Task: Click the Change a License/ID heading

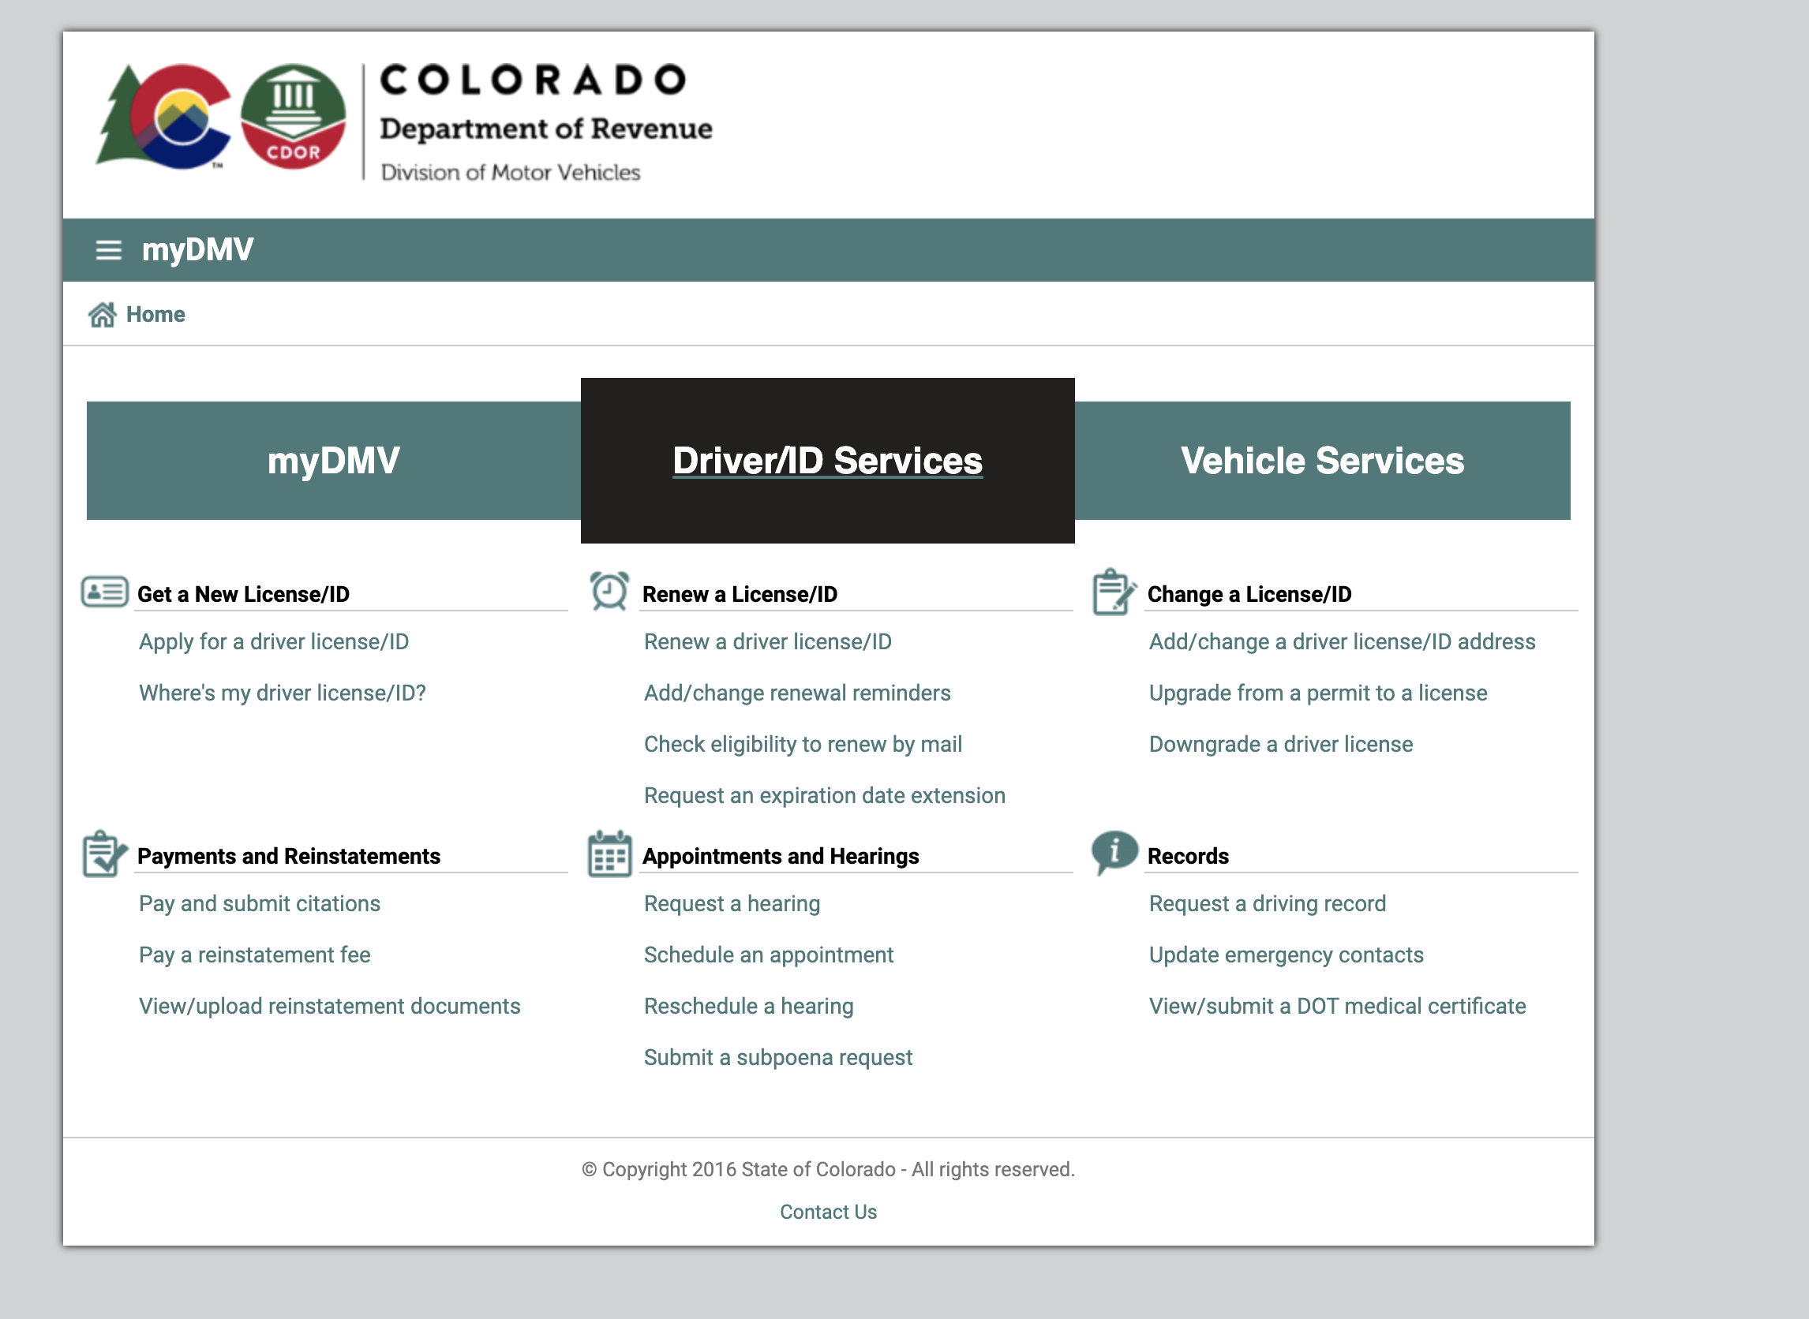Action: tap(1249, 594)
